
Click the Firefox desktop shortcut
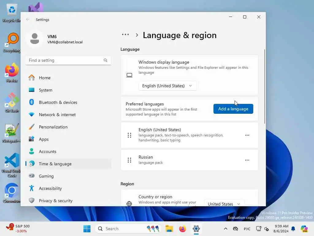(12, 73)
